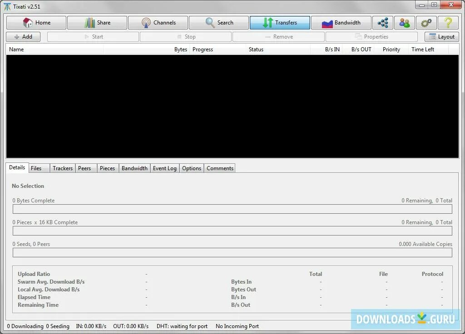
Task: Sort by Time Left column
Action: coord(429,49)
